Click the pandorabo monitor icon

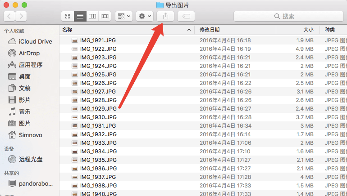point(12,183)
